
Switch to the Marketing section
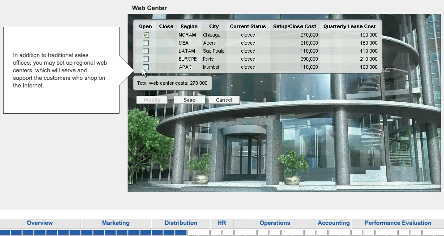115,223
